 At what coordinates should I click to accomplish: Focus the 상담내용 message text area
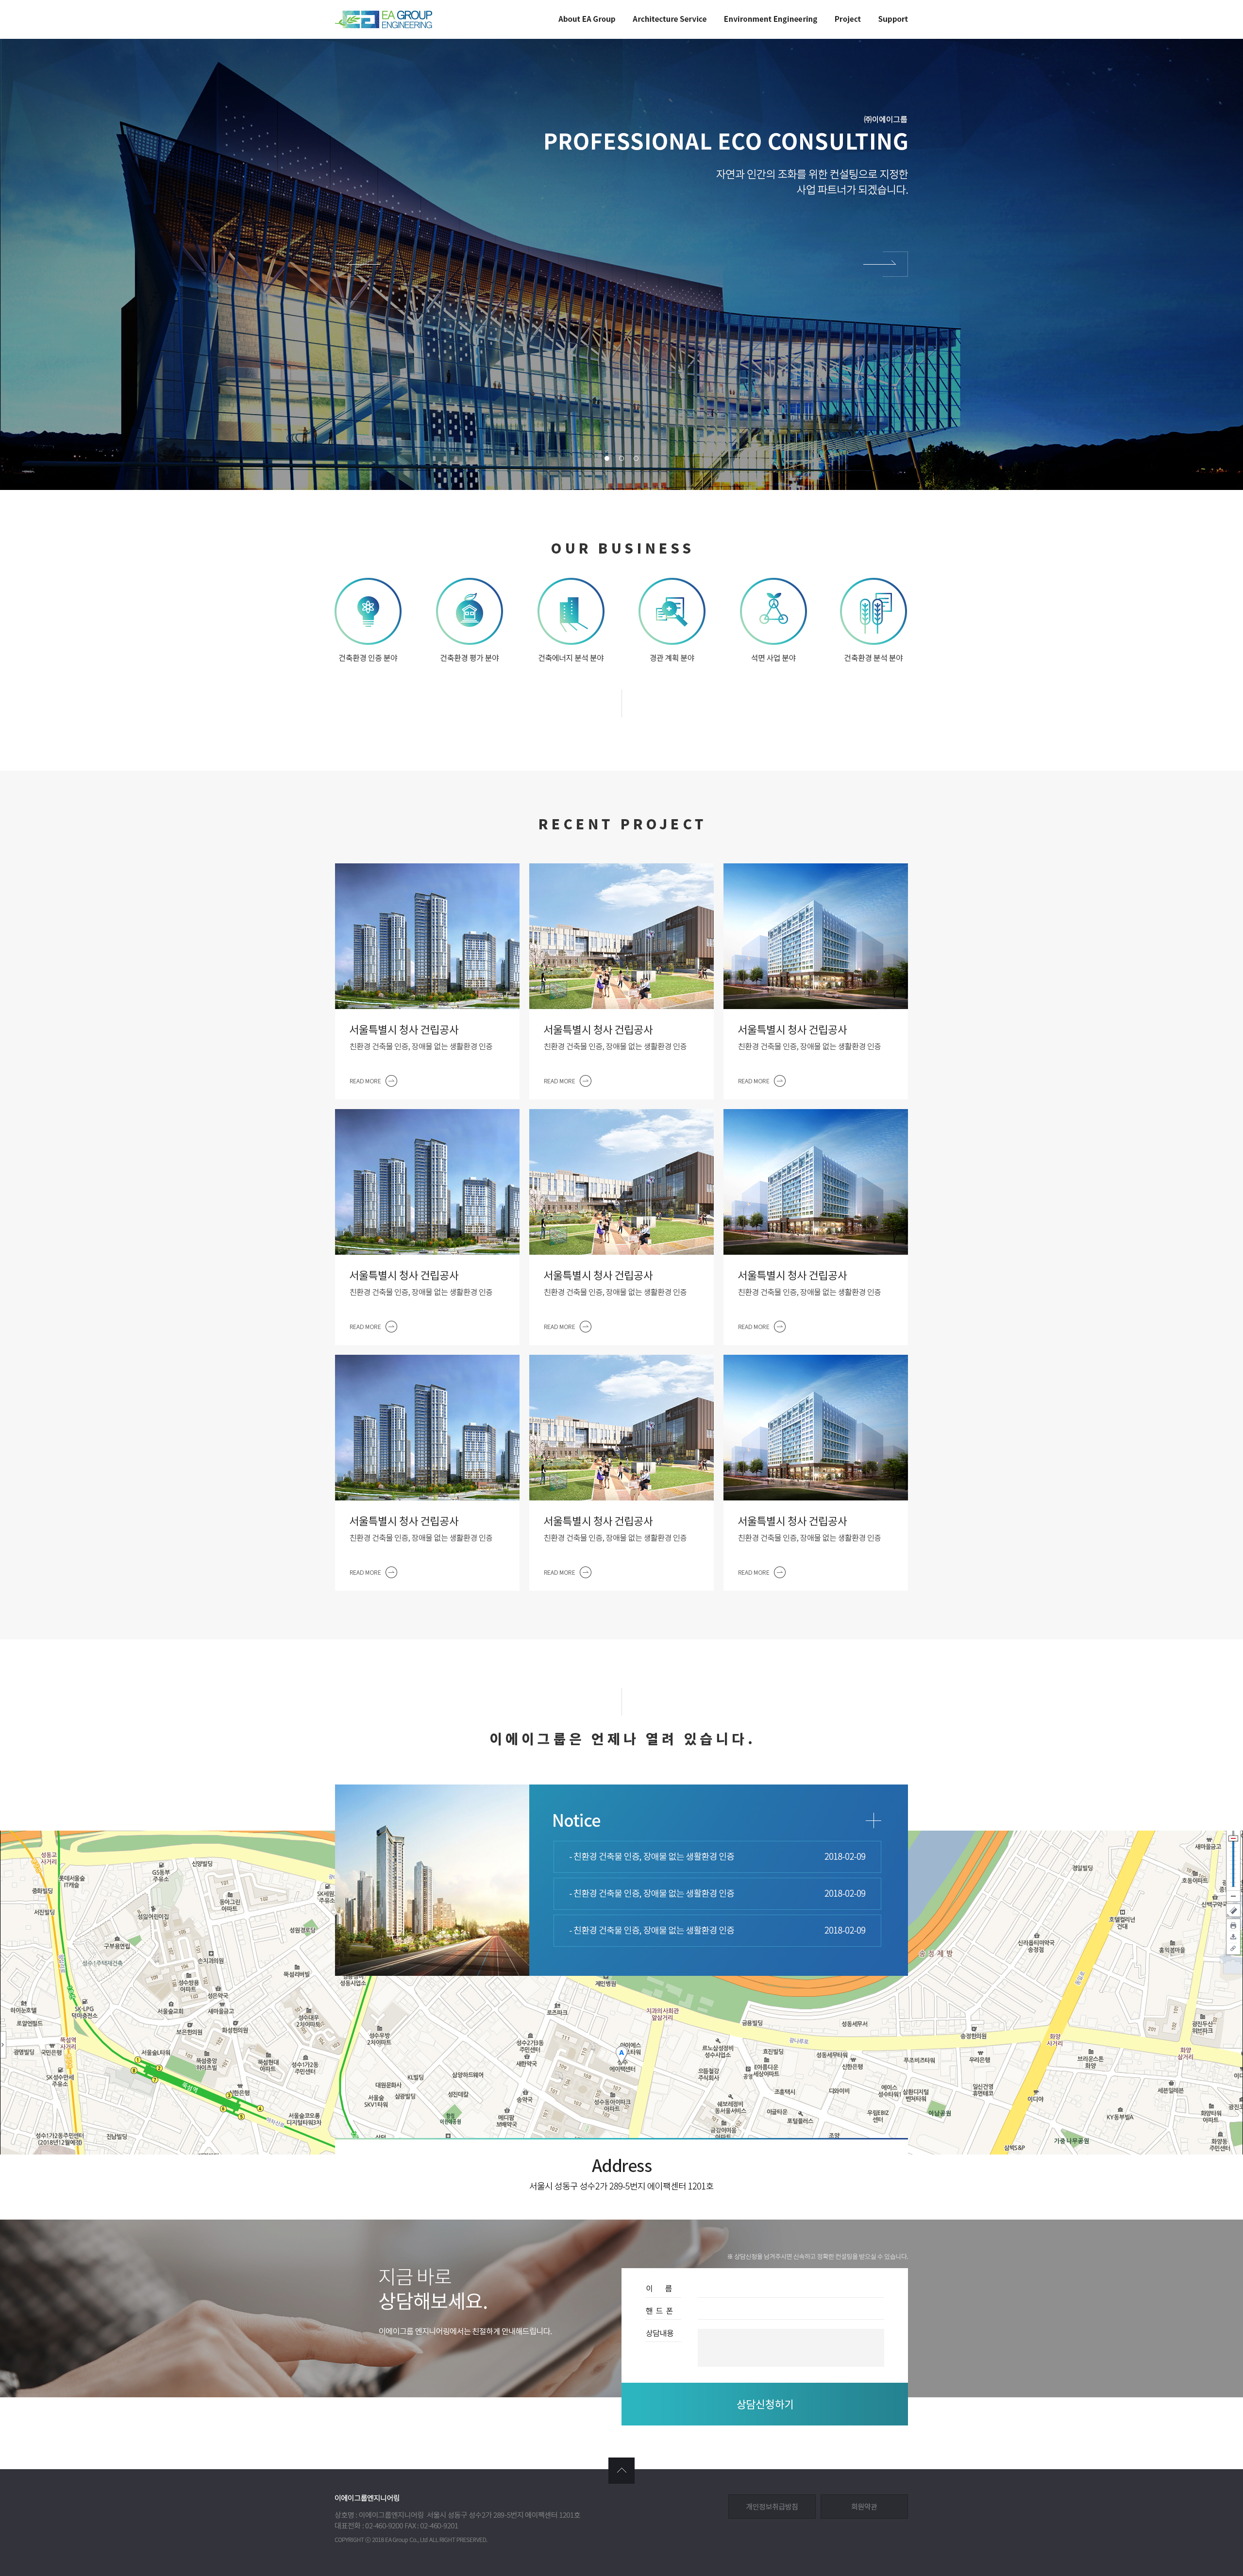click(x=790, y=2347)
